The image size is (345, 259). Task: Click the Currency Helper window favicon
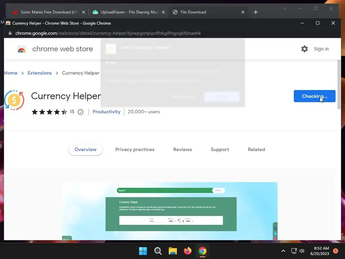pos(8,23)
